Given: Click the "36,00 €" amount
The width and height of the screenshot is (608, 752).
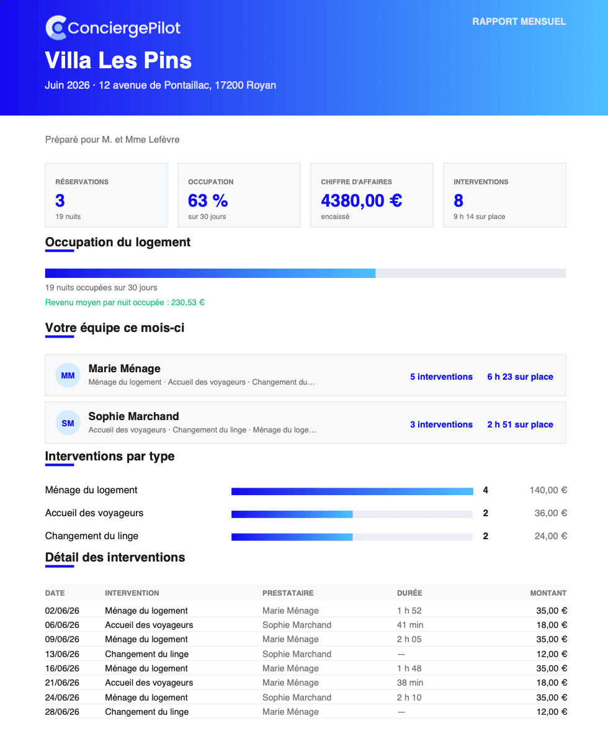Looking at the screenshot, I should tap(551, 513).
